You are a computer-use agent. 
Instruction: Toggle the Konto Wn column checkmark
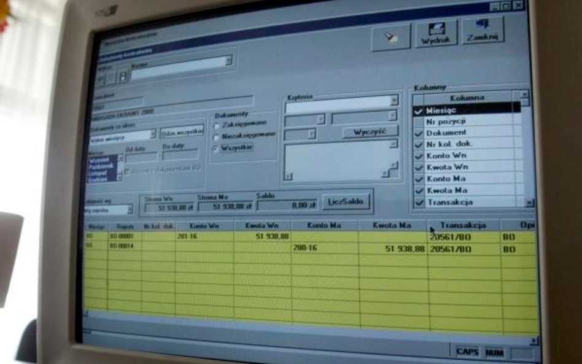click(x=419, y=156)
